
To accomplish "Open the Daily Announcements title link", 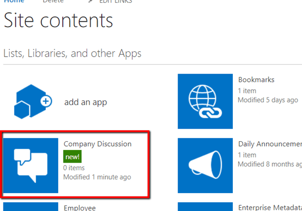I will click(x=270, y=144).
